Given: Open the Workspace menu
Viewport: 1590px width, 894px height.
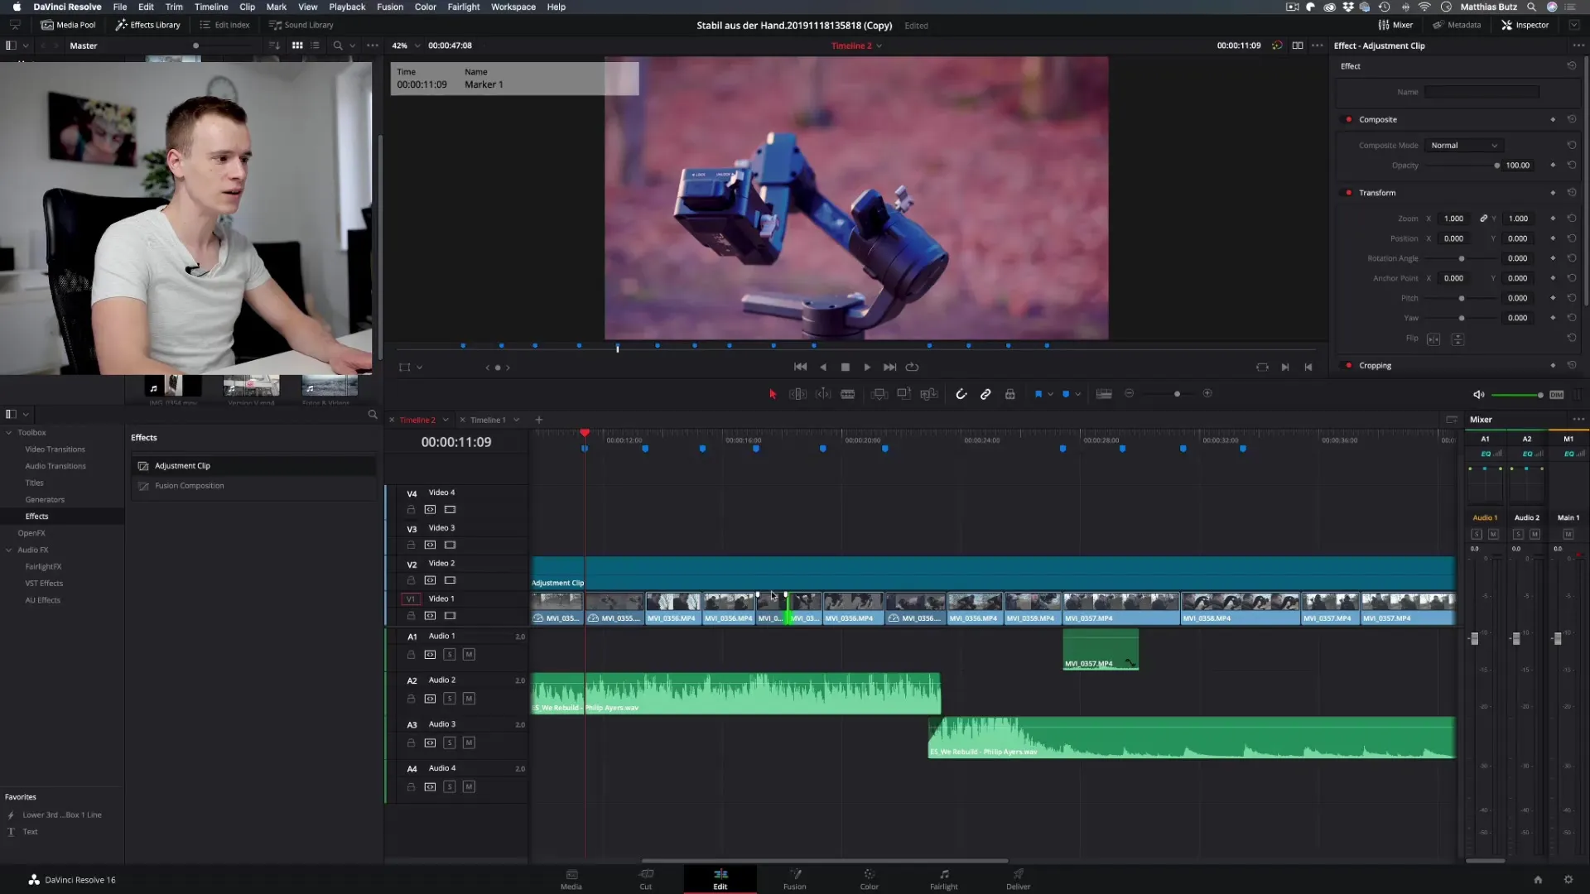Looking at the screenshot, I should 513,7.
